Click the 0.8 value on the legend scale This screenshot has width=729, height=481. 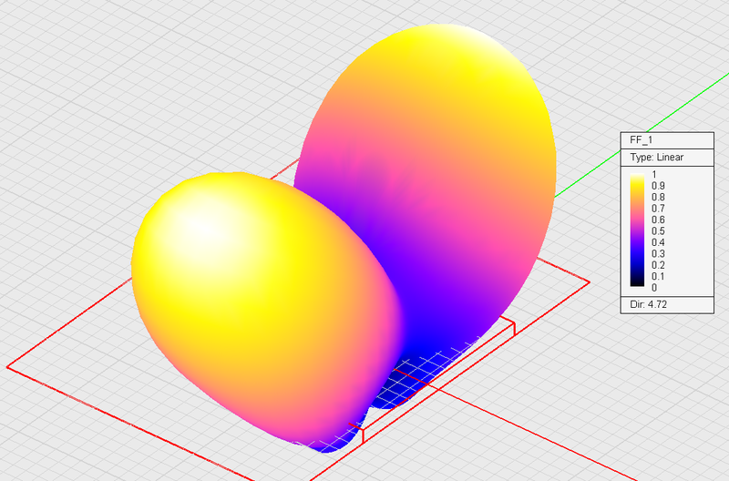(x=658, y=197)
